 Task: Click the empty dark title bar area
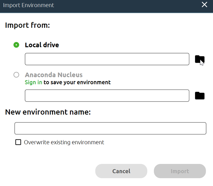point(126,5)
